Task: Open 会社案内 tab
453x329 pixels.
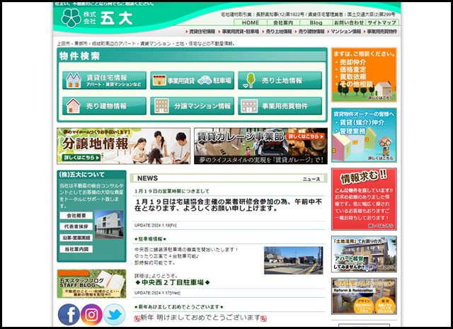Action: point(283,23)
